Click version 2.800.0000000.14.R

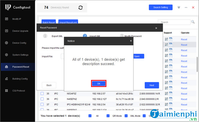(150, 93)
